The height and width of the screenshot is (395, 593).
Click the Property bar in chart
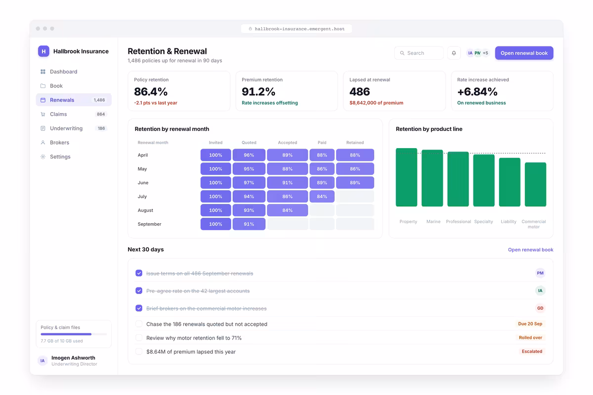[x=407, y=177]
